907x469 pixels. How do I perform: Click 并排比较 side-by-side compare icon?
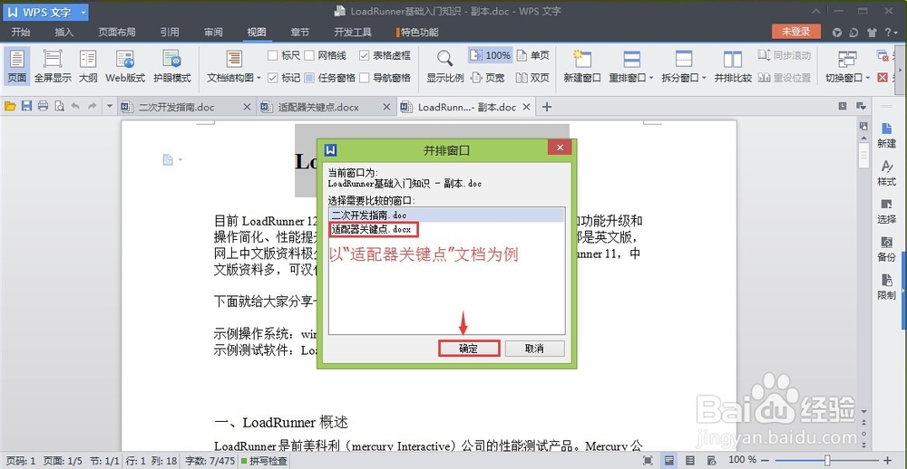pyautogui.click(x=732, y=59)
